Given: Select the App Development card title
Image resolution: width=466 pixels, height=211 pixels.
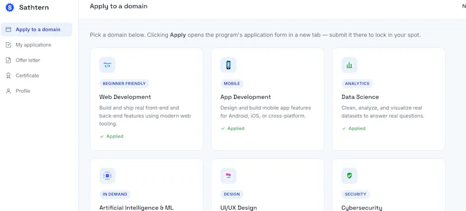Looking at the screenshot, I should [x=245, y=97].
